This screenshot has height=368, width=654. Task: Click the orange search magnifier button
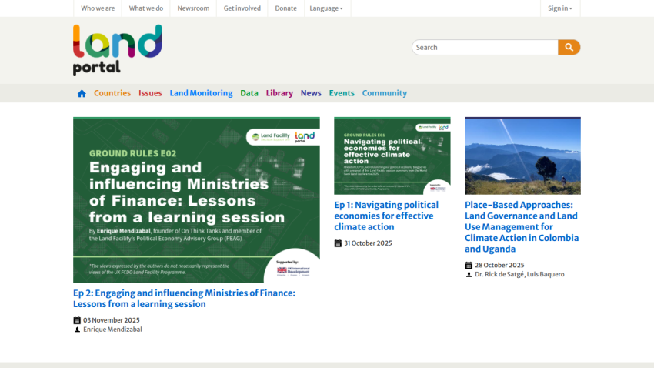pyautogui.click(x=569, y=48)
